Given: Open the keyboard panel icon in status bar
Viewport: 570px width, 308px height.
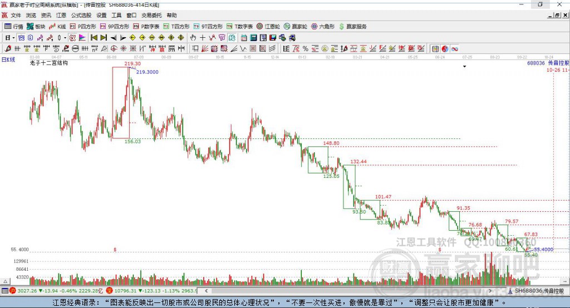Looking at the screenshot, I should coord(4,291).
